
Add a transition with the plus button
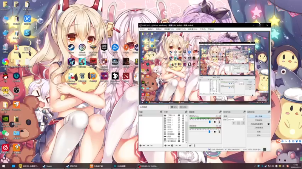coord(234,123)
